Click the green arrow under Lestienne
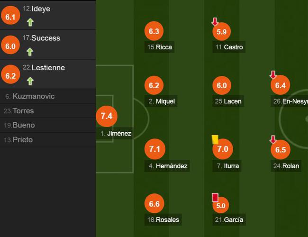Screen dimensions: 308x237 tap(30, 81)
